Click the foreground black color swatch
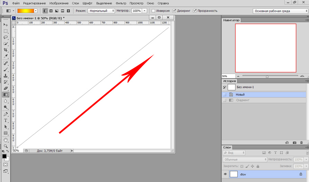This screenshot has width=309, height=182. point(4,156)
